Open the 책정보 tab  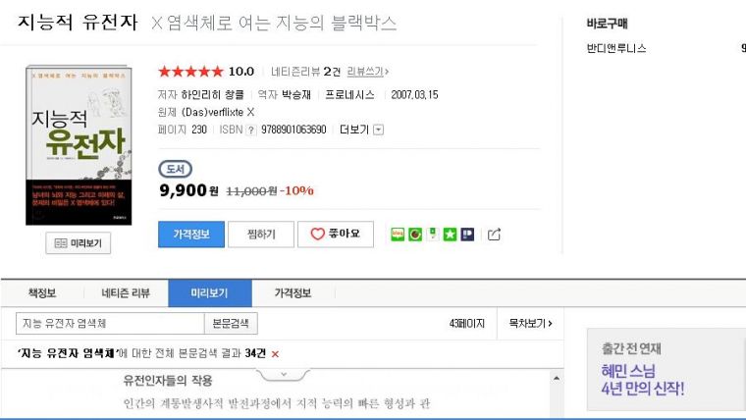42,293
